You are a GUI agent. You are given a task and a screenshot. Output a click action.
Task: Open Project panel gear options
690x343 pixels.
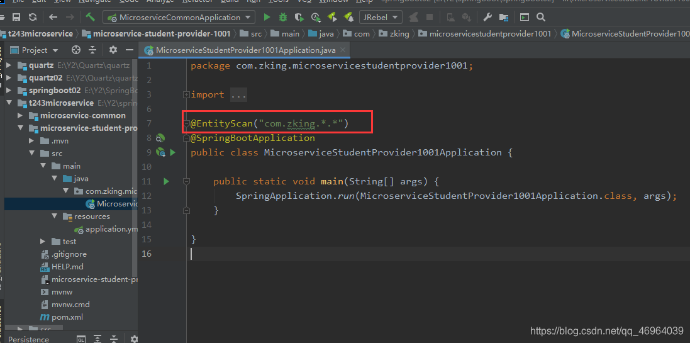coord(113,50)
